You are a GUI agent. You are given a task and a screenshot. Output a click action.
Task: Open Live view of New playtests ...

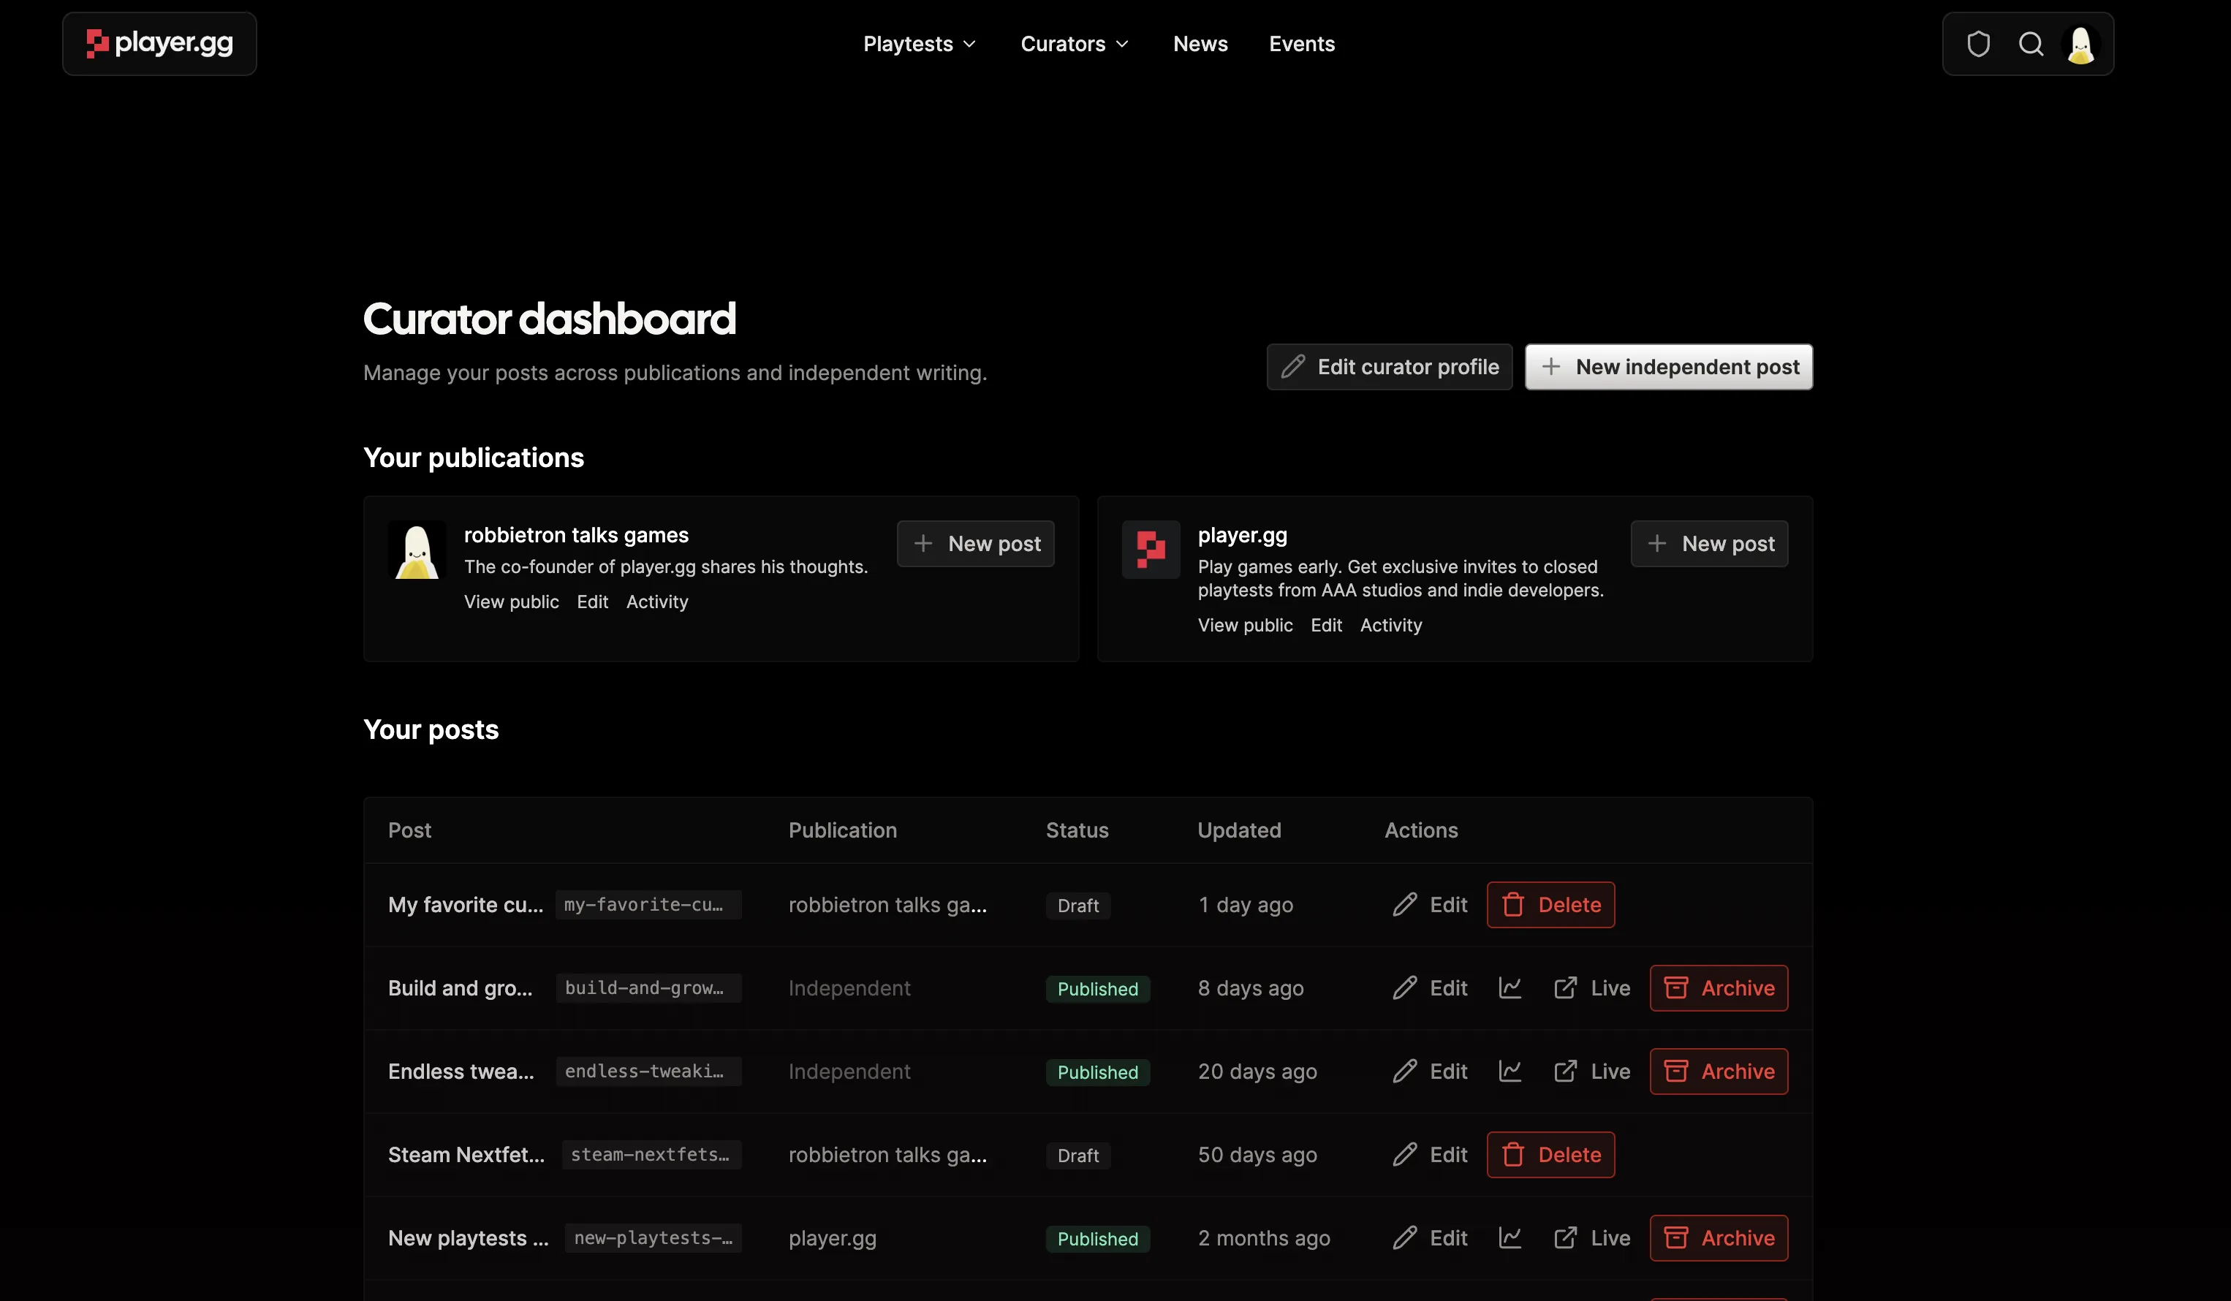(x=1592, y=1237)
